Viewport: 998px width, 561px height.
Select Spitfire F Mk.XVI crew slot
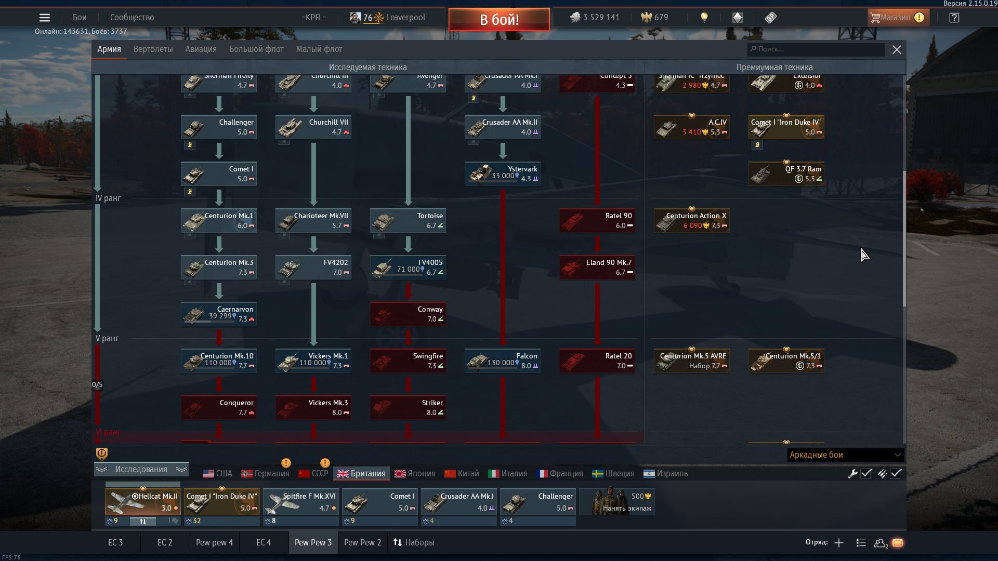tap(301, 502)
